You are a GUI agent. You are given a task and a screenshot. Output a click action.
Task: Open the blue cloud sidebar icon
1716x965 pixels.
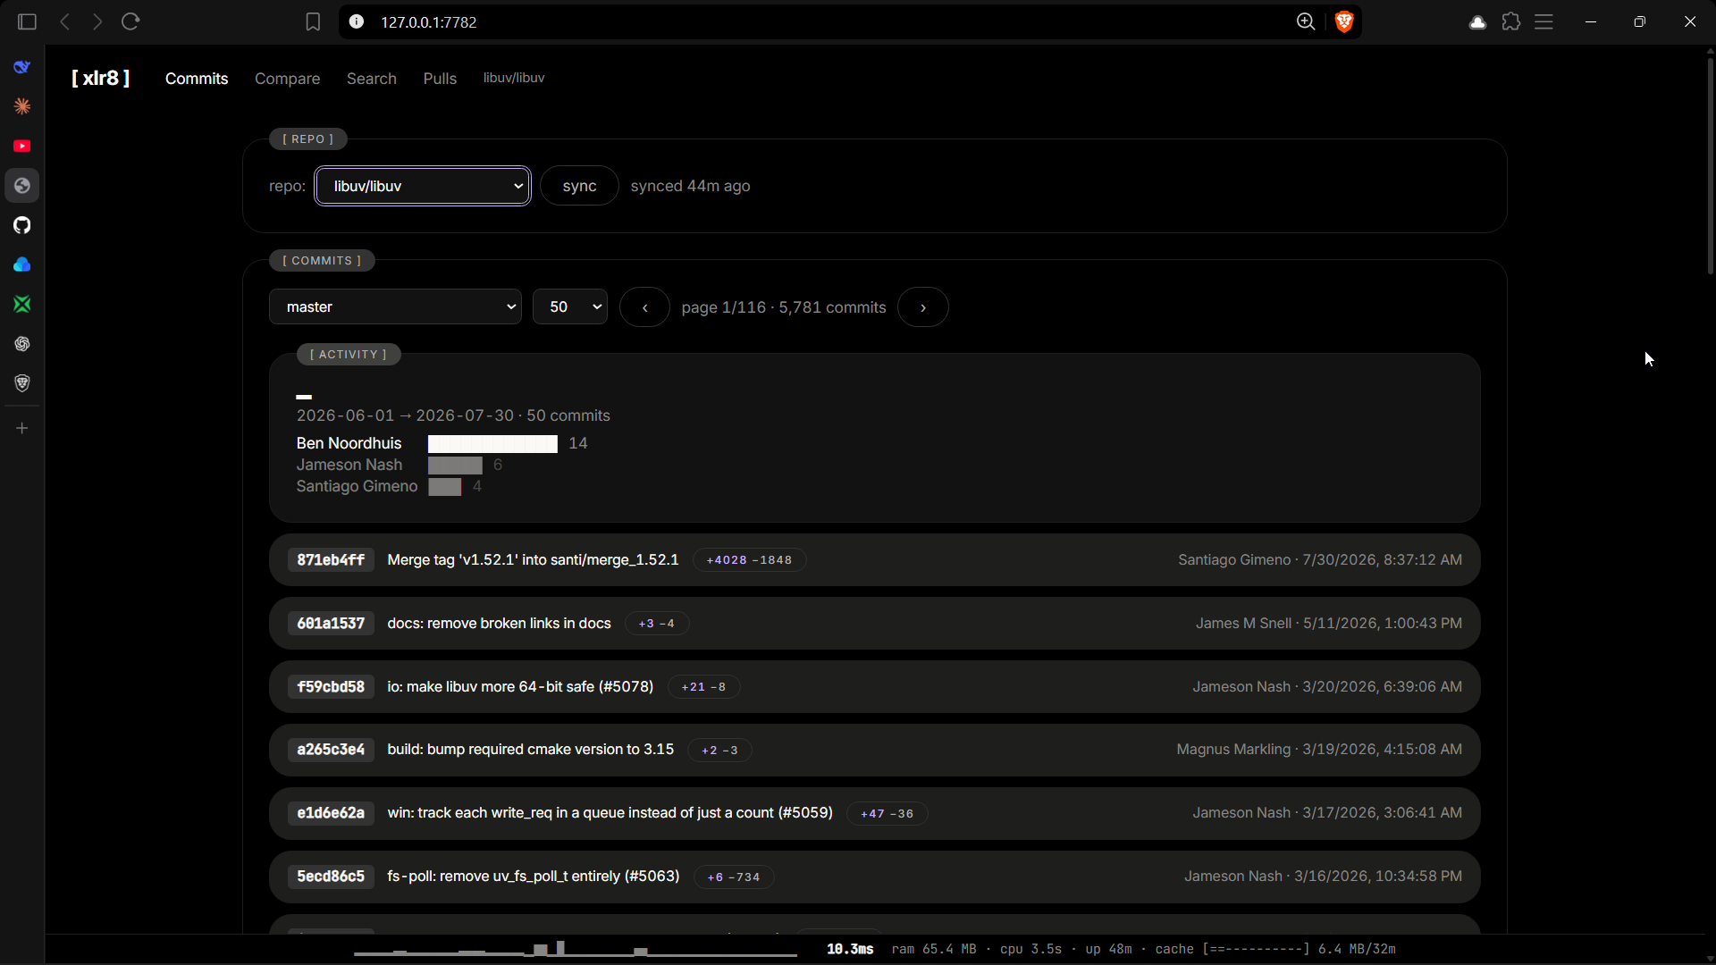coord(22,264)
